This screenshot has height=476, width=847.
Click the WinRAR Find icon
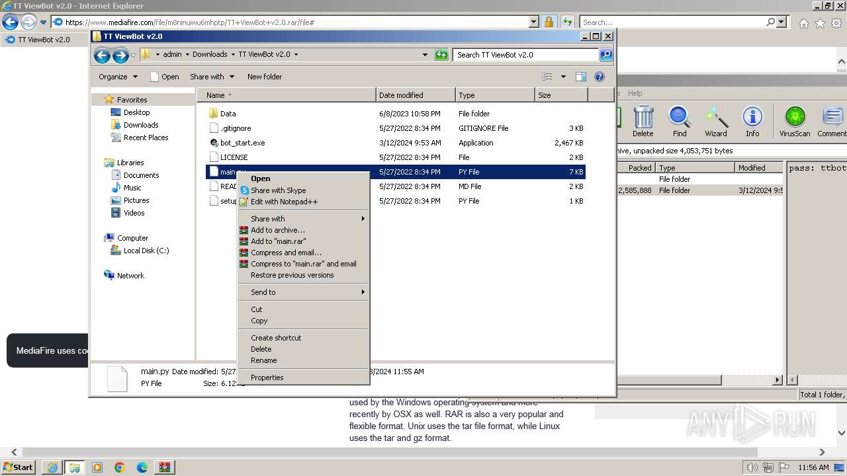(x=680, y=122)
